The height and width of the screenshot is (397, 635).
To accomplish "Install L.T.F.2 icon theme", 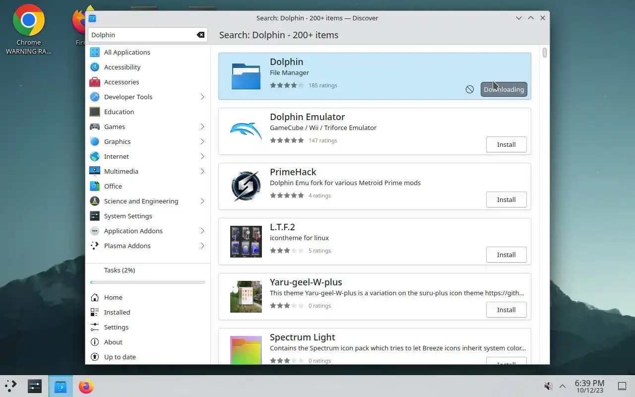I will point(506,255).
